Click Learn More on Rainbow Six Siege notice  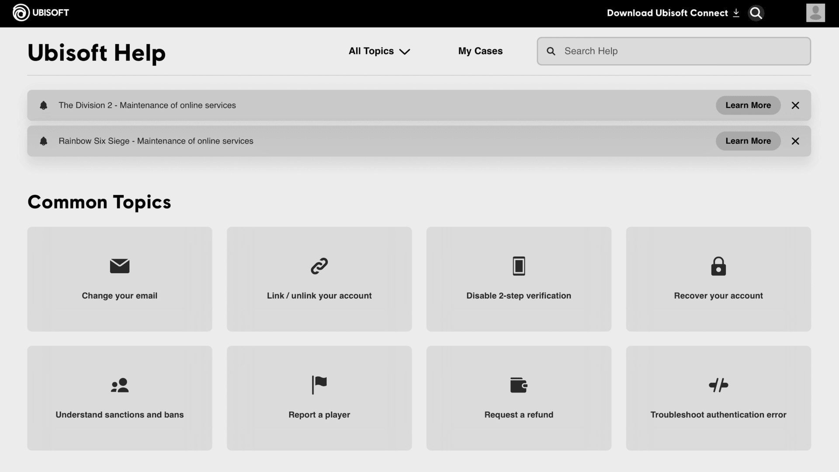[748, 141]
